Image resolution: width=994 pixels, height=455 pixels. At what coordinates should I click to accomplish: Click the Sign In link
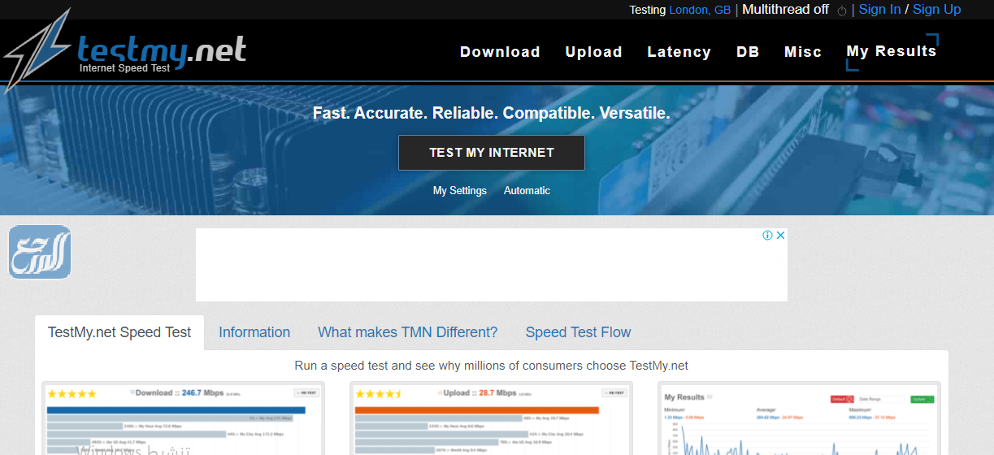[879, 10]
